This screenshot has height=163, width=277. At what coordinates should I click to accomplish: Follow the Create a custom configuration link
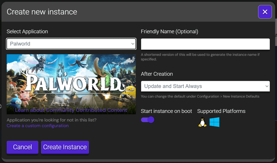click(38, 126)
